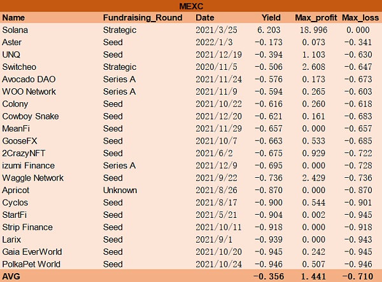Image resolution: width=382 pixels, height=282 pixels.
Task: Click the AVG row label
Action: 11,276
